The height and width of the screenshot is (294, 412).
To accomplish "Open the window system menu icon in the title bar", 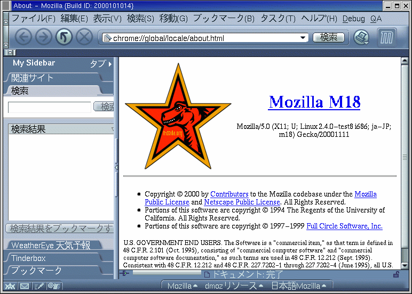I will click(x=6, y=5).
